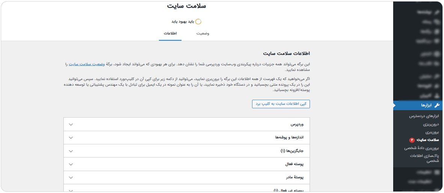Image resolution: width=444 pixels, height=193 pixels.
Task: Expand the پوسته فعال section
Action: (x=187, y=164)
